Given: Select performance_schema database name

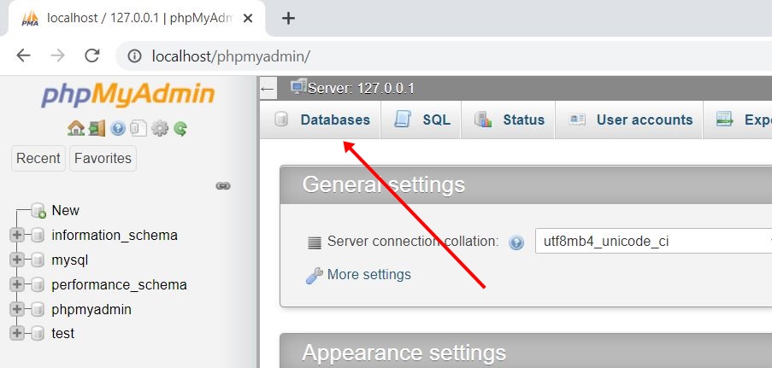Looking at the screenshot, I should tap(119, 285).
